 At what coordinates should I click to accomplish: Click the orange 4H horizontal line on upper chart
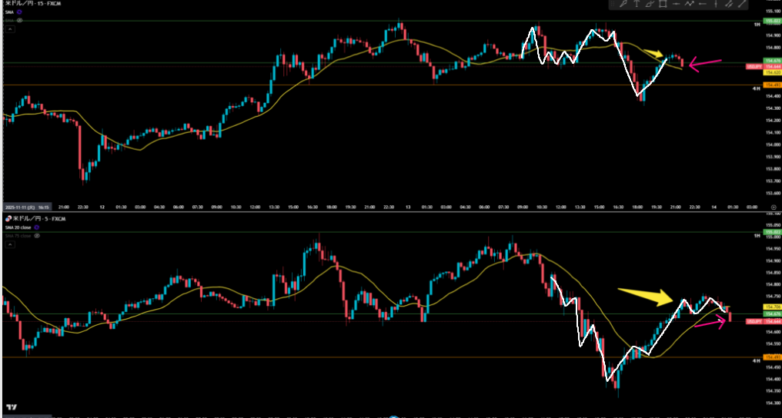point(385,85)
